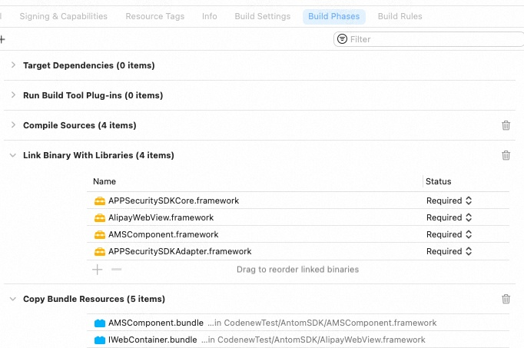This screenshot has height=348, width=524.
Task: Delete the Copy Bundle Resources phase
Action: [x=506, y=299]
